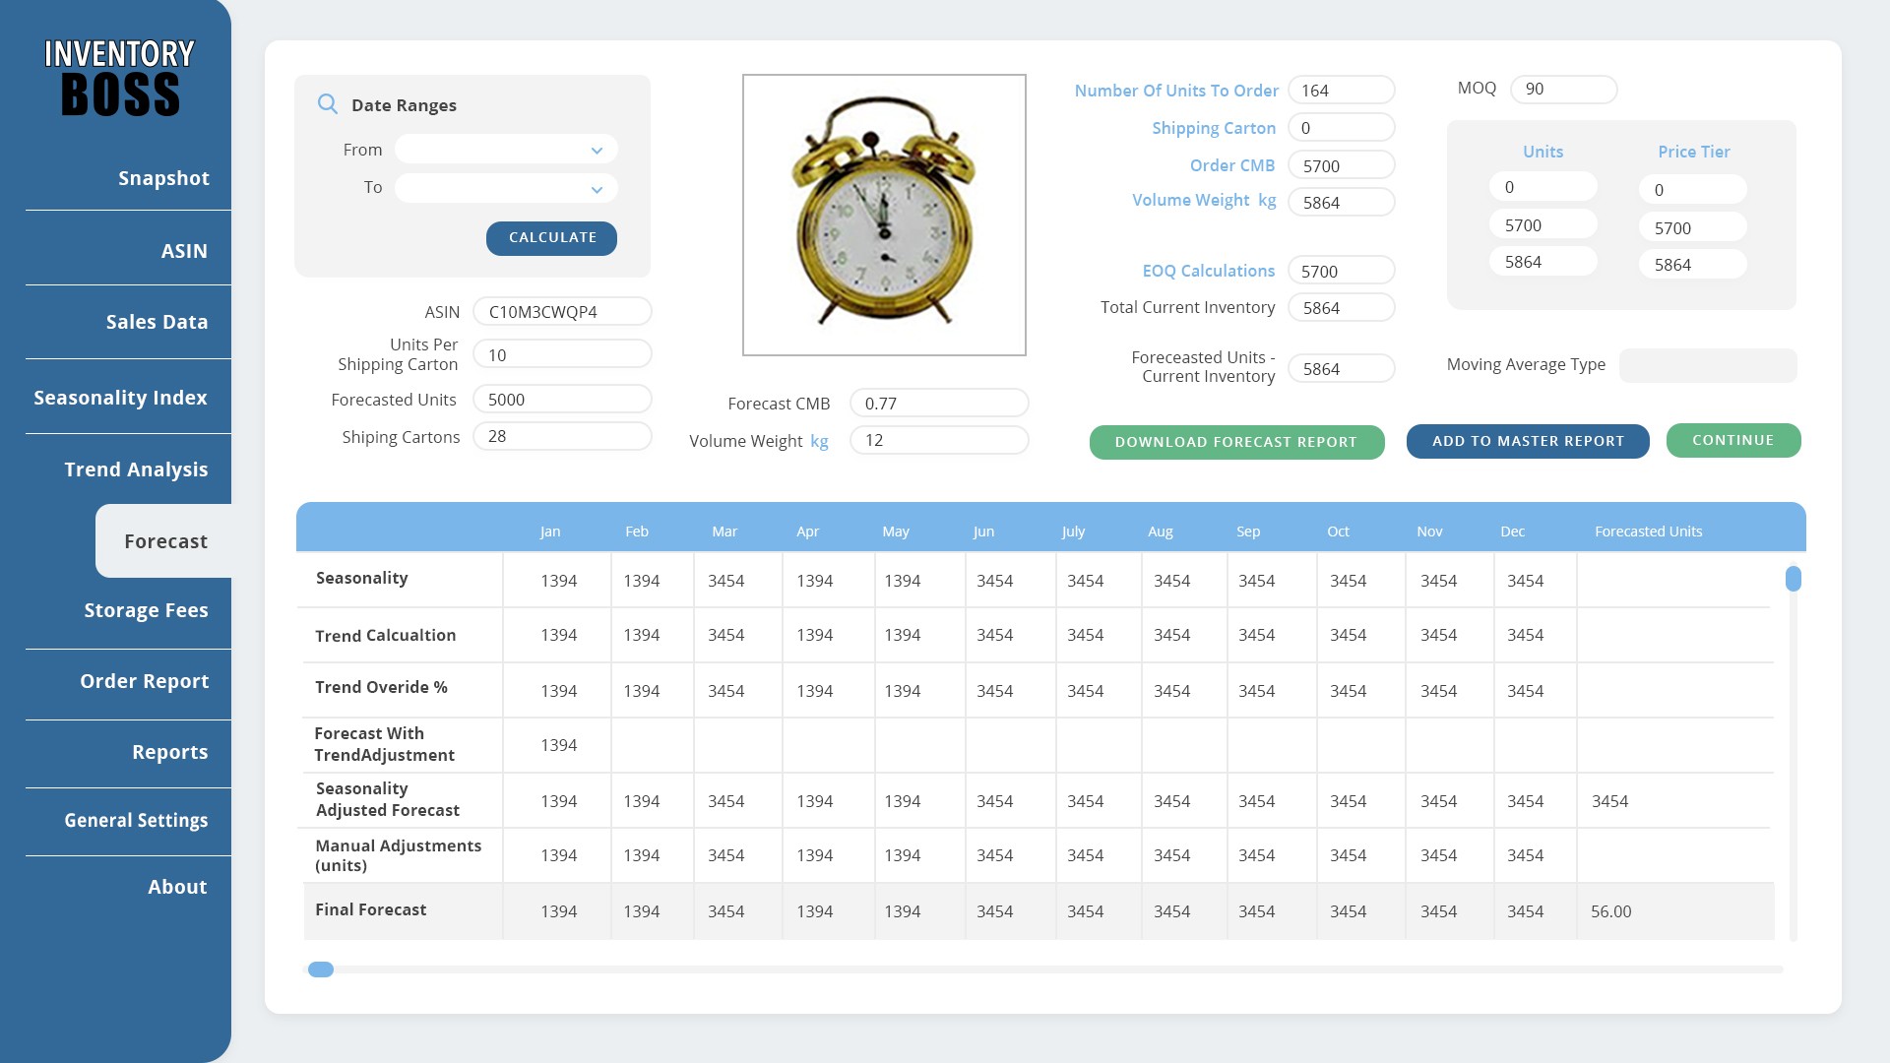
Task: Navigate to General Settings
Action: click(x=136, y=820)
